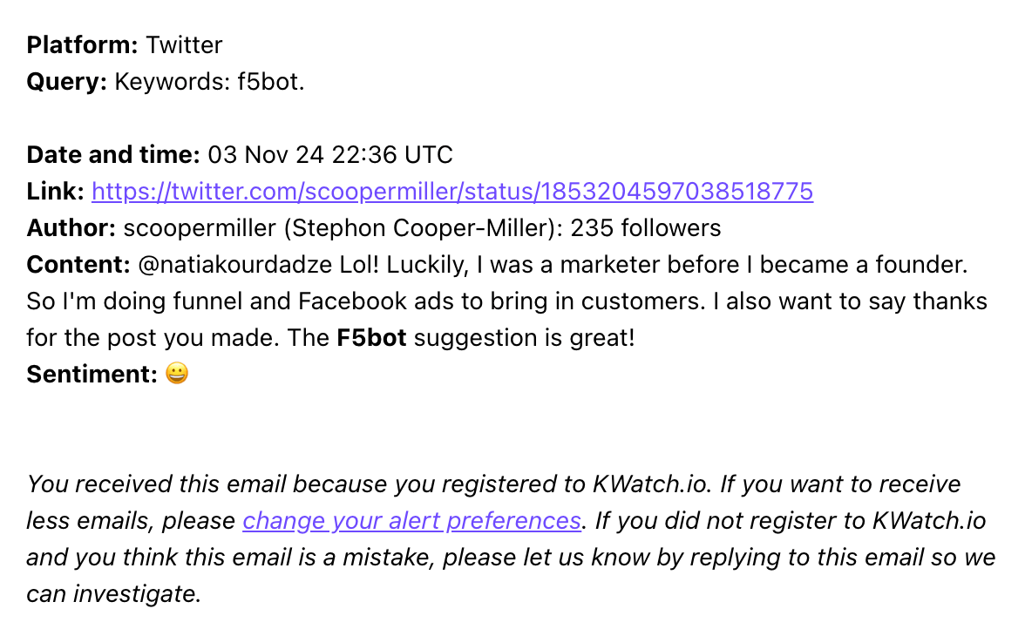Click the change your alert preferences link
Screen dimensions: 1025x629
(411, 521)
